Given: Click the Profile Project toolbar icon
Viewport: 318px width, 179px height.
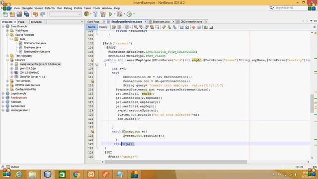Looking at the screenshot, I should tap(129, 14).
